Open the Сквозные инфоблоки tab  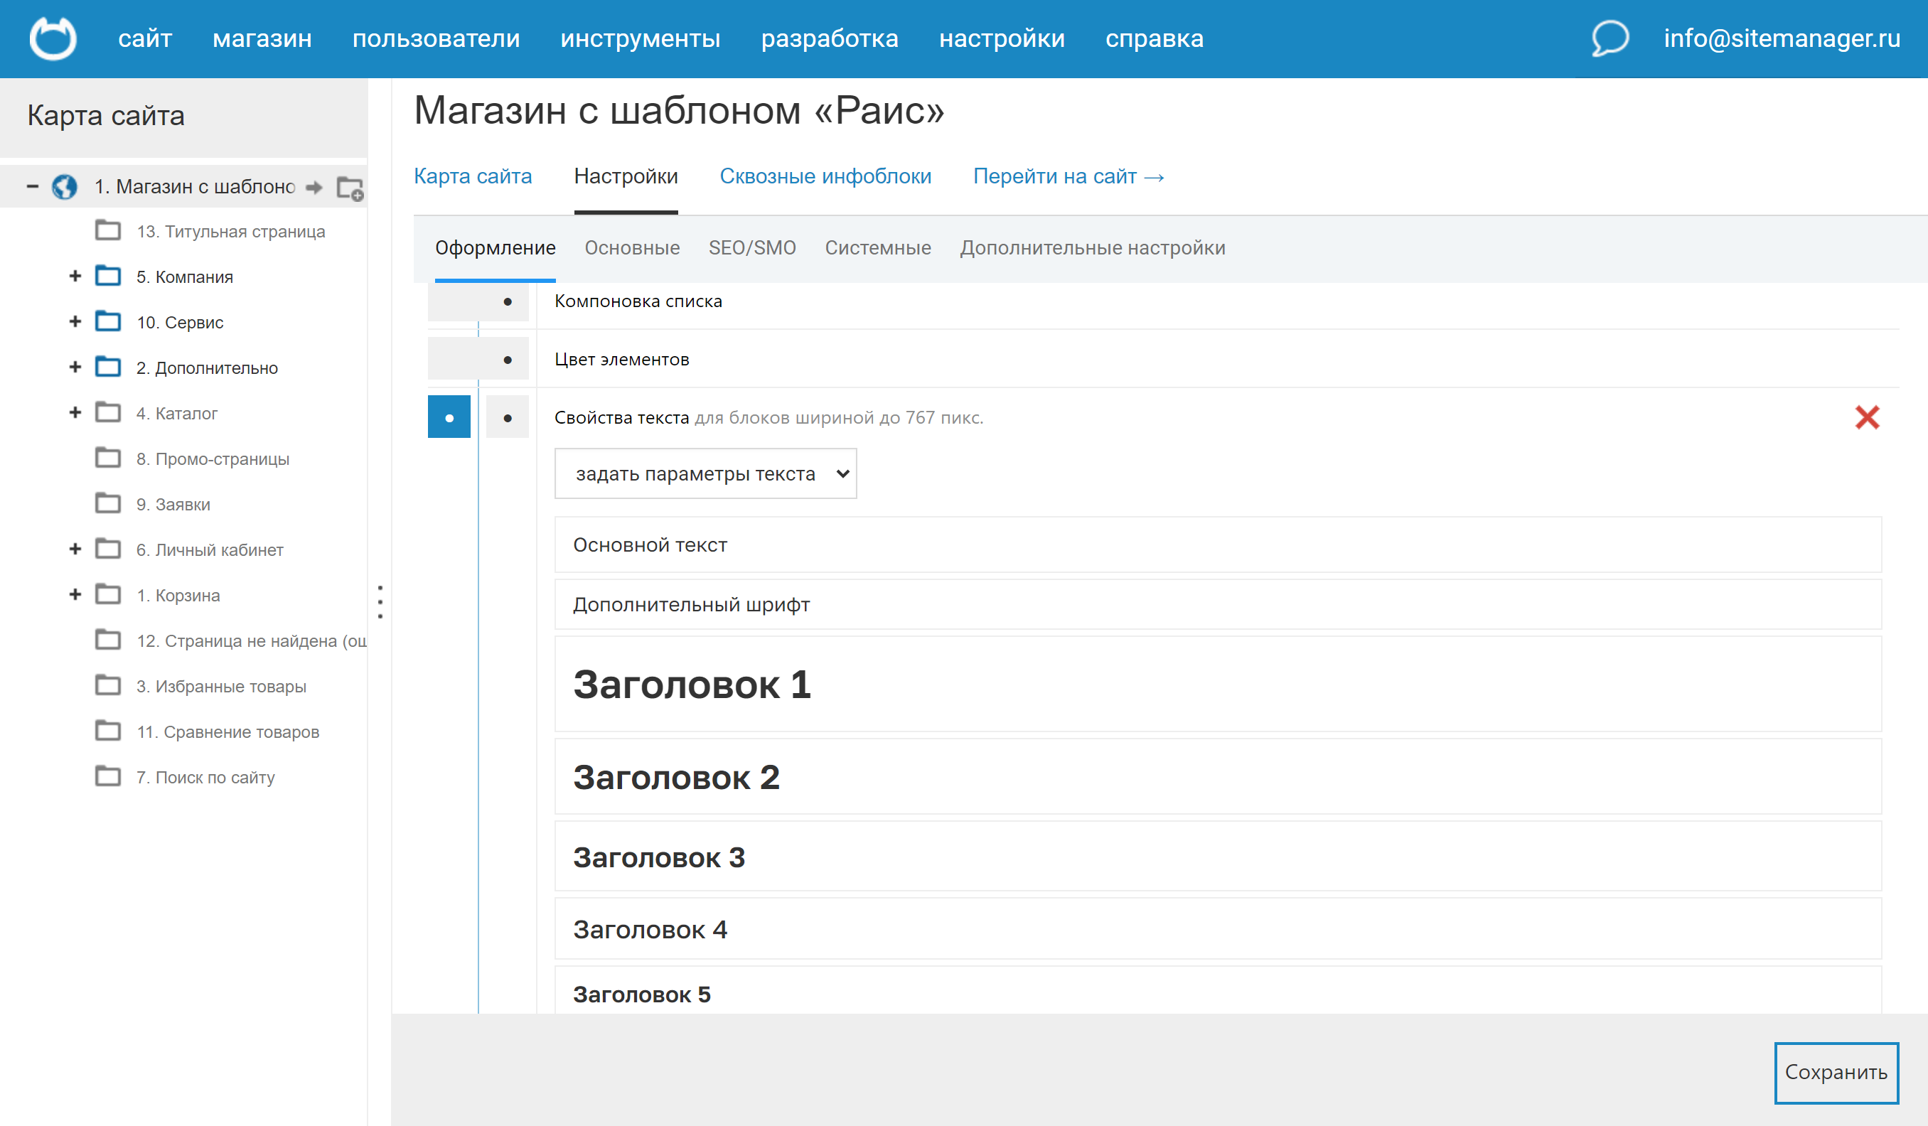(x=825, y=176)
